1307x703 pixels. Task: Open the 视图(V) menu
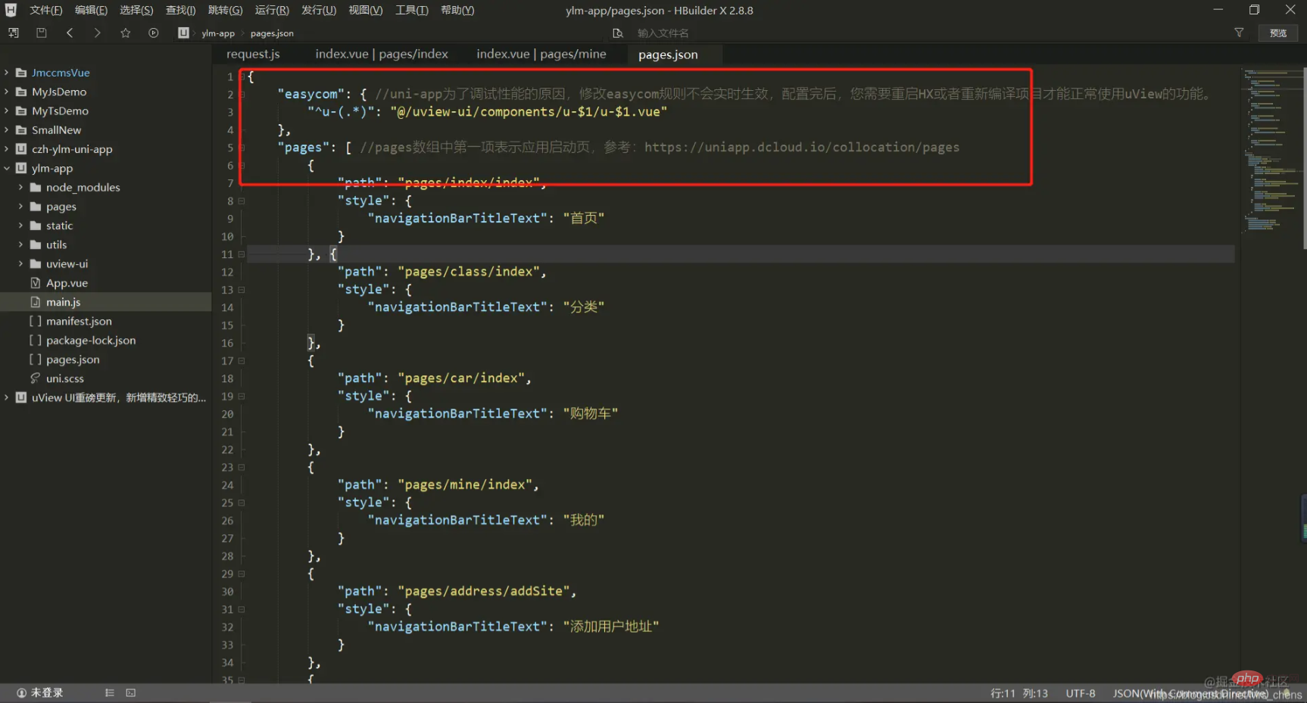pyautogui.click(x=365, y=10)
